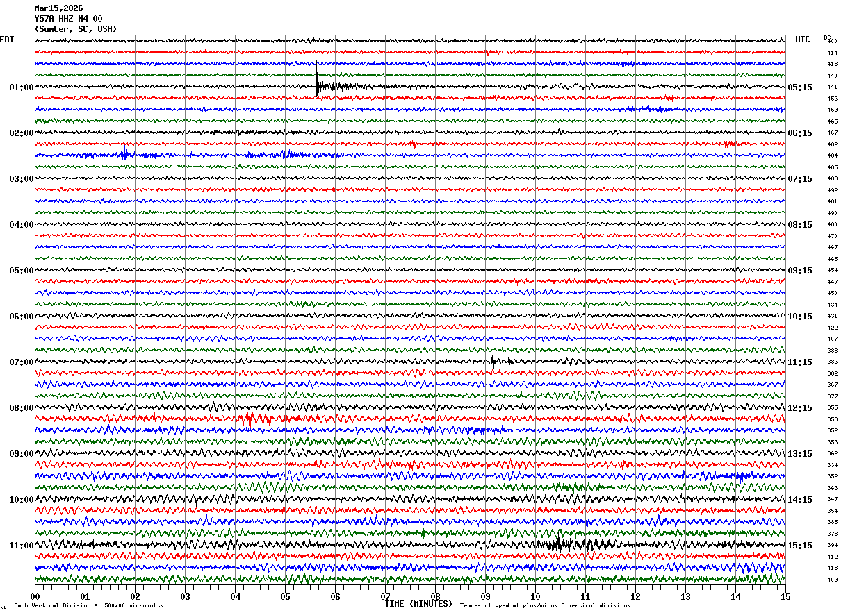841x615 pixels.
Task: Click the 08:15 UTC time label
Action: 800,225
